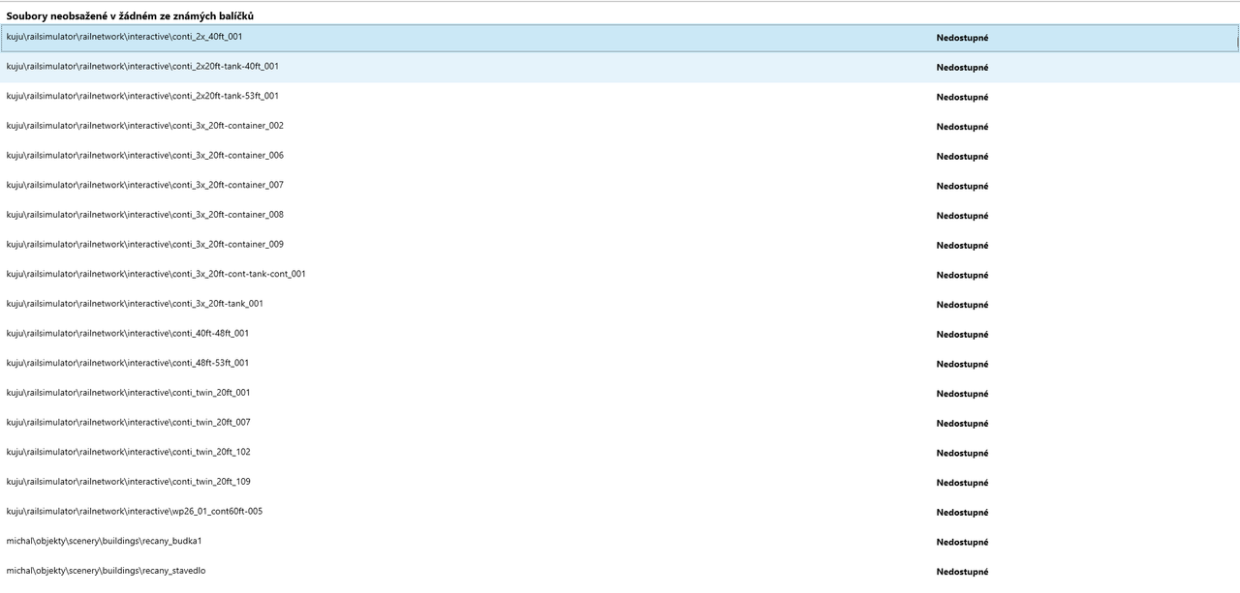Viewport: 1240px width, 593px height.
Task: Click Nedostupné status of conti_3x_20ft-container_006
Action: point(962,157)
